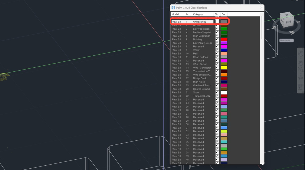Uncheck Show checkbox for Snow

(x=217, y=92)
